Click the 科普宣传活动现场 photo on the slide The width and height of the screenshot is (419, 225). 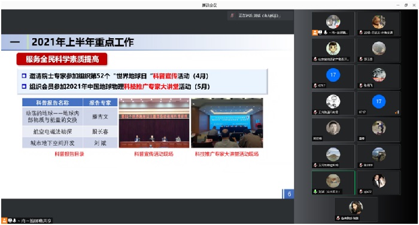[x=154, y=123]
